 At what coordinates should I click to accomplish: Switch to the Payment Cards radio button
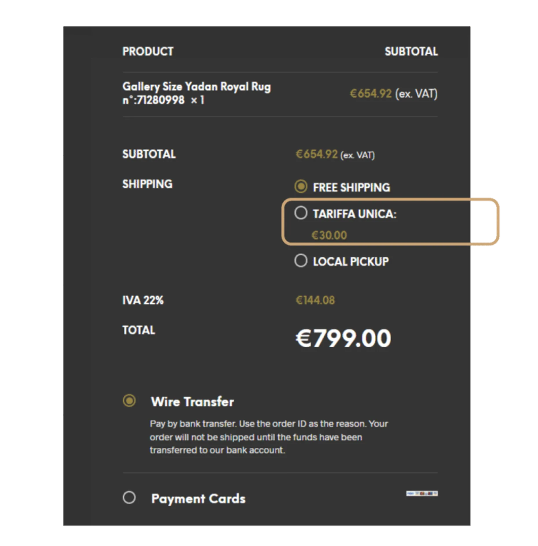pos(129,498)
